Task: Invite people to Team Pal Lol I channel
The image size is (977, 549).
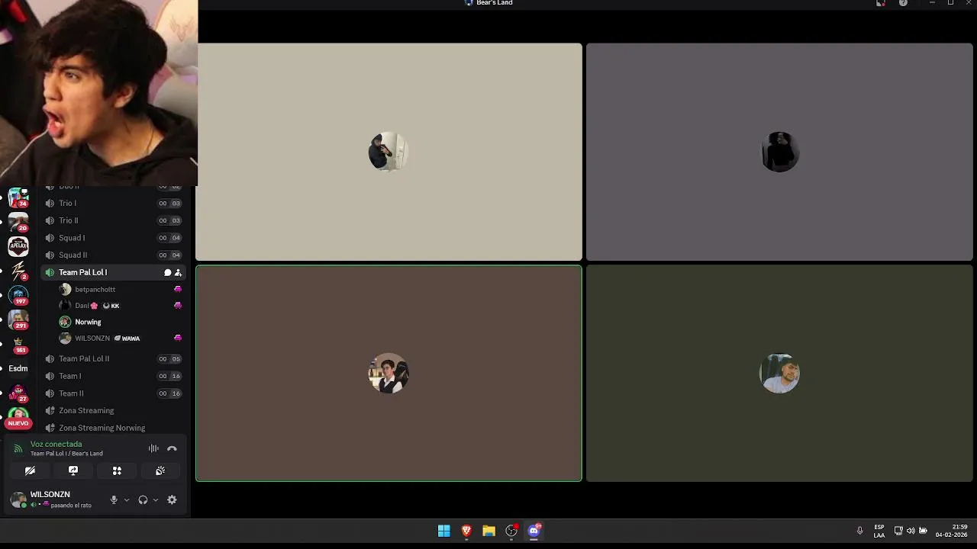Action: 178,272
